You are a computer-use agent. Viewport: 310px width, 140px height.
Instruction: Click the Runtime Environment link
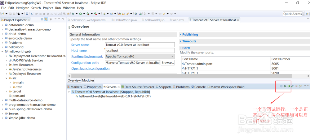point(87,56)
